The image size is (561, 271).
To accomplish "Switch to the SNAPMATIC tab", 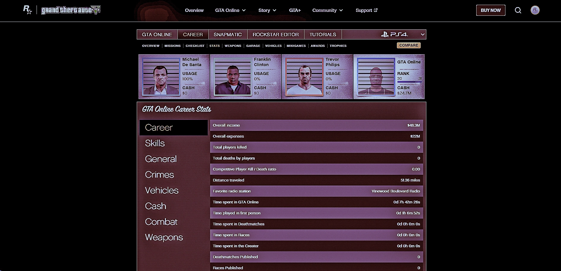I will click(228, 34).
